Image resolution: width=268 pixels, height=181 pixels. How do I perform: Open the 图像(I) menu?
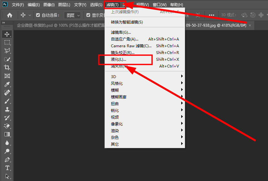click(x=49, y=5)
